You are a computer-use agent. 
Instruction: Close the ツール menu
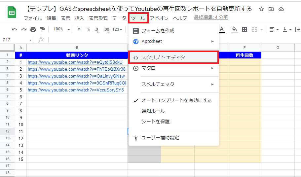coord(138,18)
